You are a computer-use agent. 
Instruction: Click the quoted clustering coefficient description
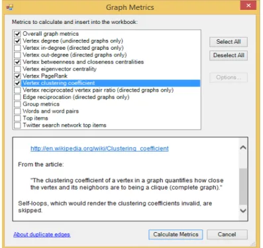tap(127, 184)
